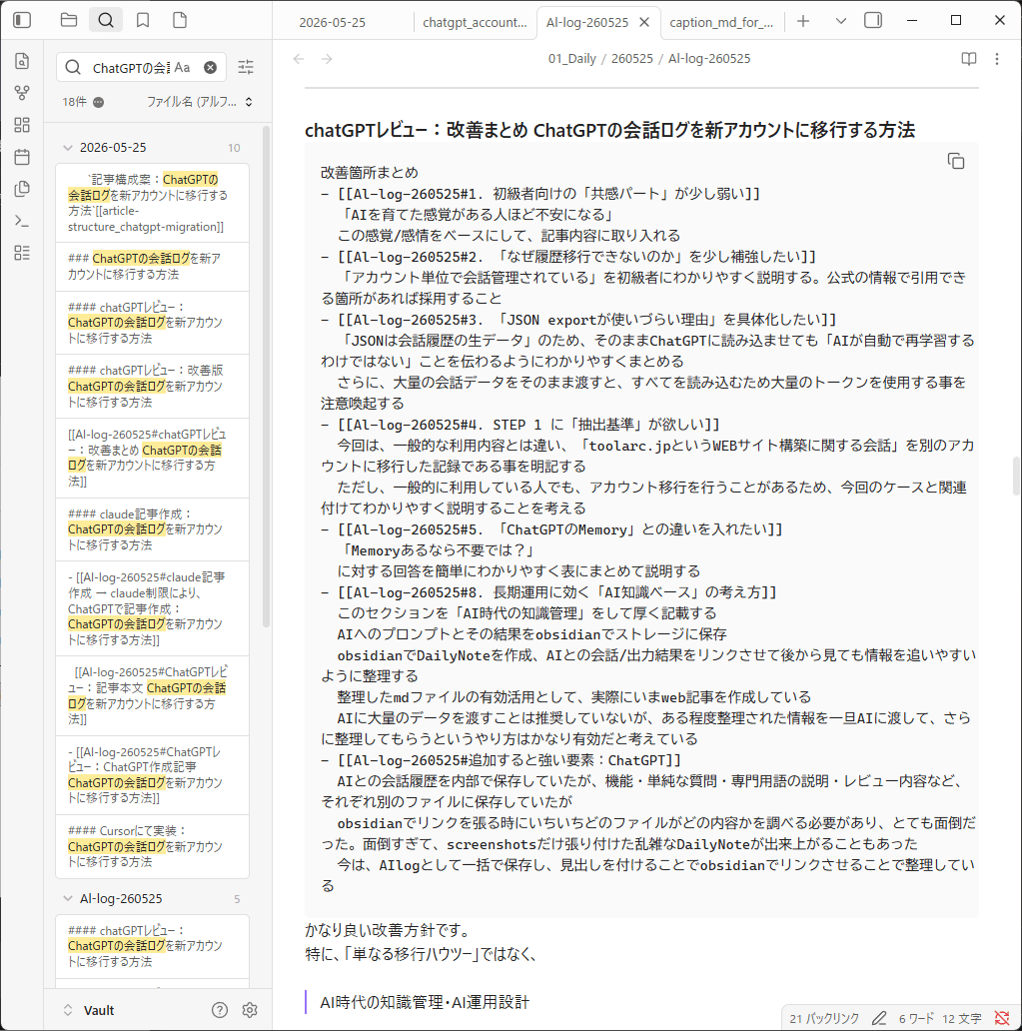Click link AI-log-260525#1. 初級者向けの共感パート

548,194
